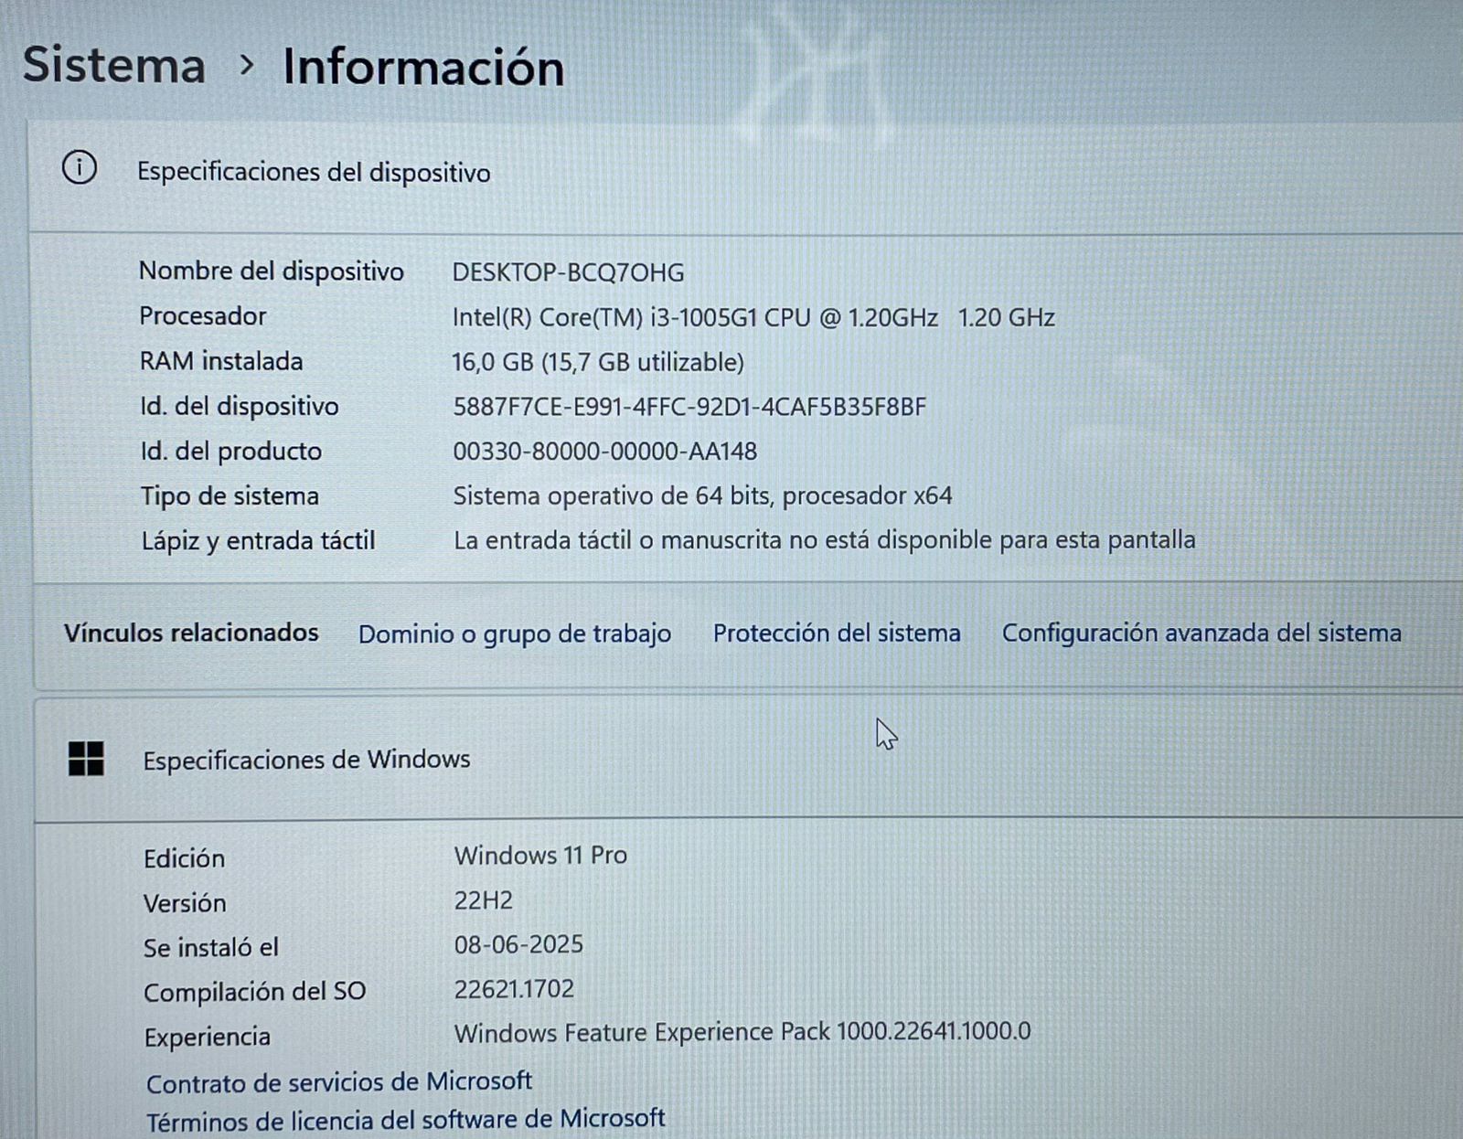Click the Id. del producto label
The width and height of the screenshot is (1463, 1139).
[231, 451]
